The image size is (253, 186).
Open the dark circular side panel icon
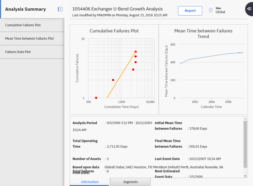pyautogui.click(x=249, y=9)
